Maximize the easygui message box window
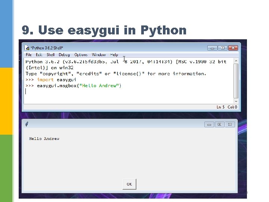Image resolution: width=269 pixels, height=202 pixels. pos(219,124)
